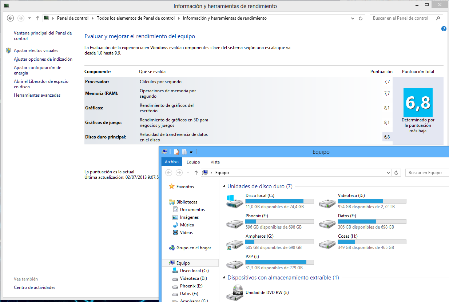Open recent locations dropdown in Control Panel window
The width and height of the screenshot is (449, 302).
click(x=30, y=18)
